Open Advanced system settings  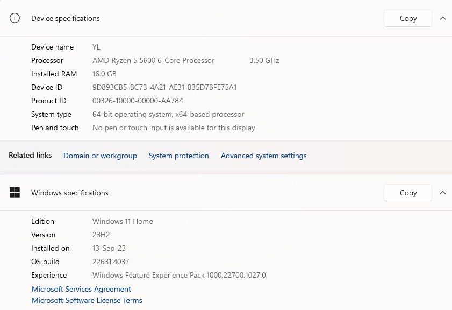pyautogui.click(x=263, y=156)
